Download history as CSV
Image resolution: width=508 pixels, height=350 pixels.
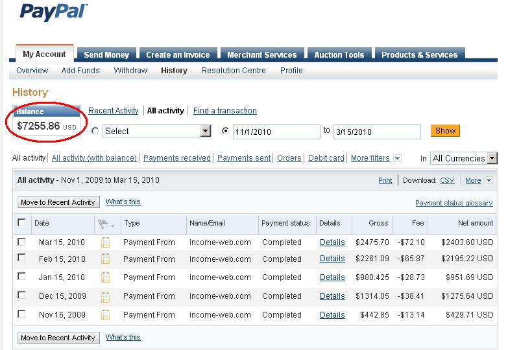[x=447, y=180]
